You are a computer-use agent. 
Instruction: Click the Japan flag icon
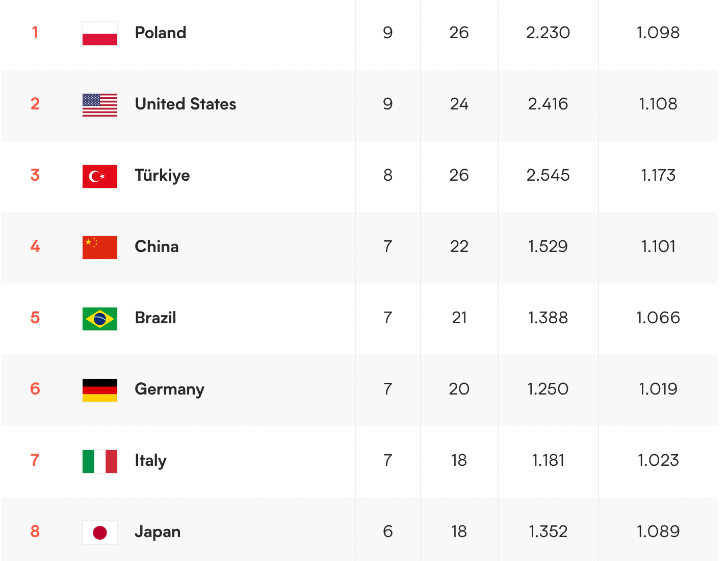[x=100, y=532]
